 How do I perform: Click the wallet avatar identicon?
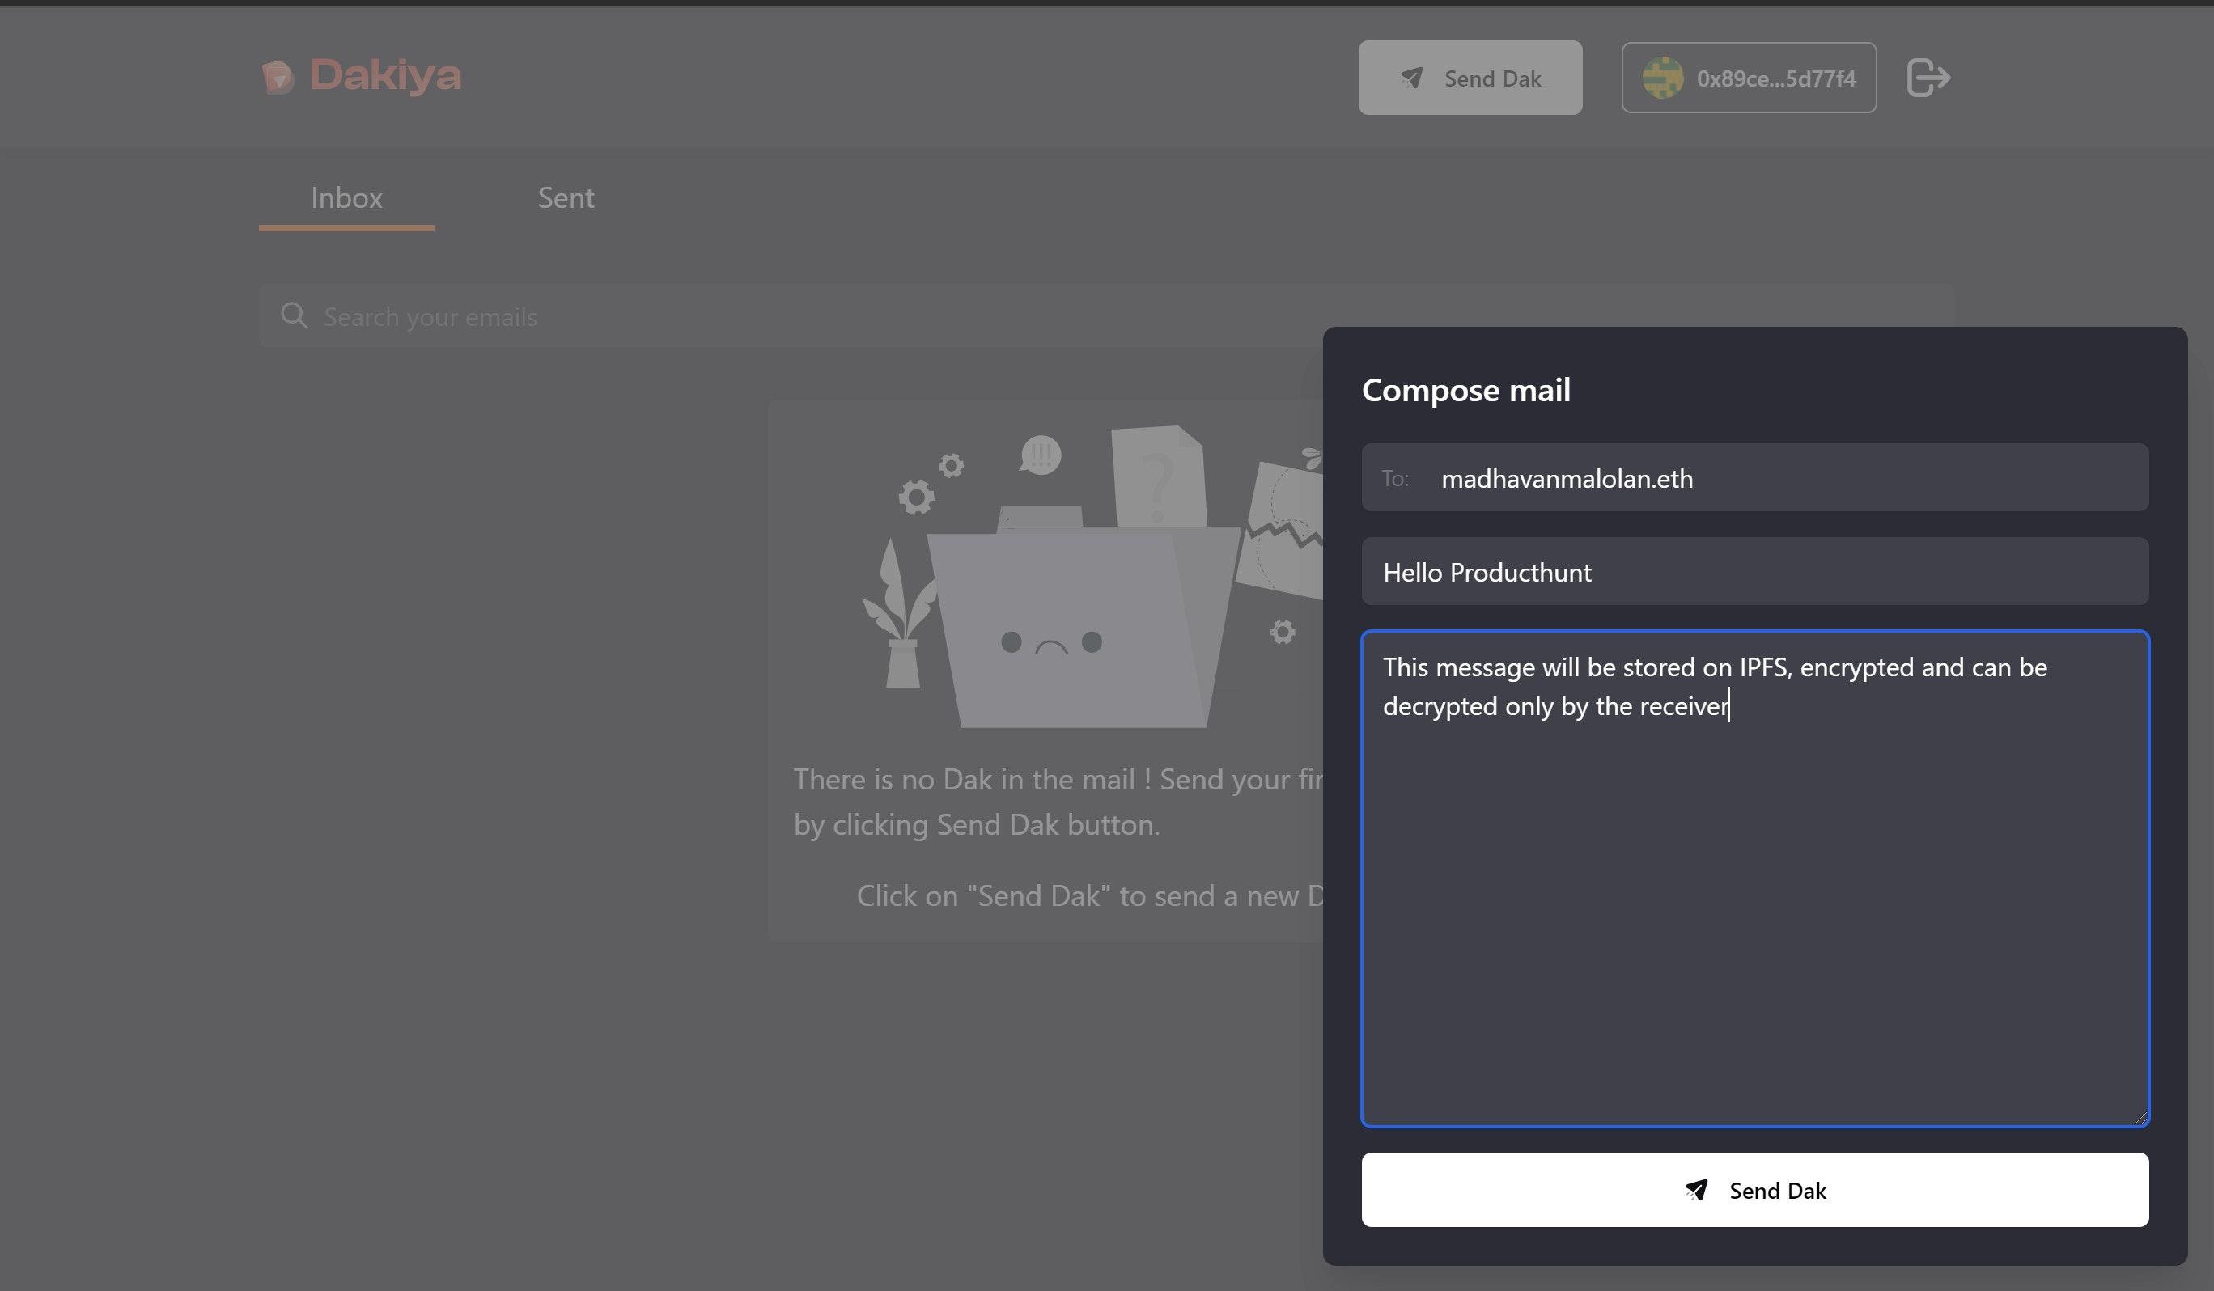pyautogui.click(x=1662, y=78)
